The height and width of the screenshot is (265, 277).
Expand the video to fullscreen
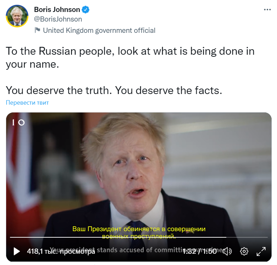[x=261, y=251]
